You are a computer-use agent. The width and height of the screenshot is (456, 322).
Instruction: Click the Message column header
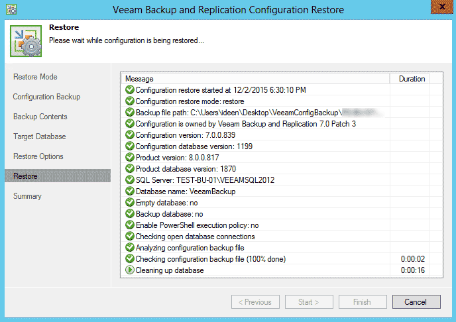coord(255,79)
